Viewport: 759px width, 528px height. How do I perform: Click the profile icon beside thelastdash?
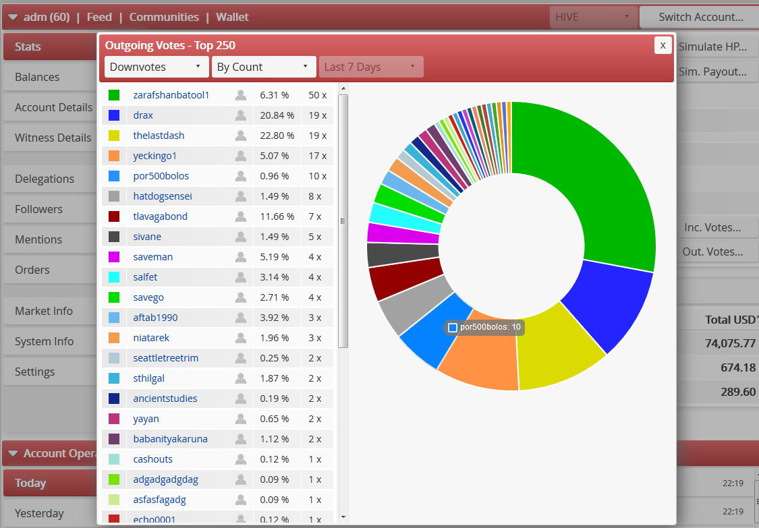[241, 136]
